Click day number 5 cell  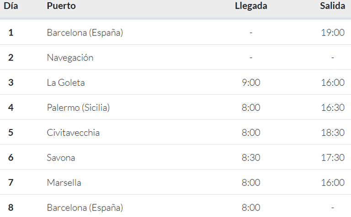point(11,133)
